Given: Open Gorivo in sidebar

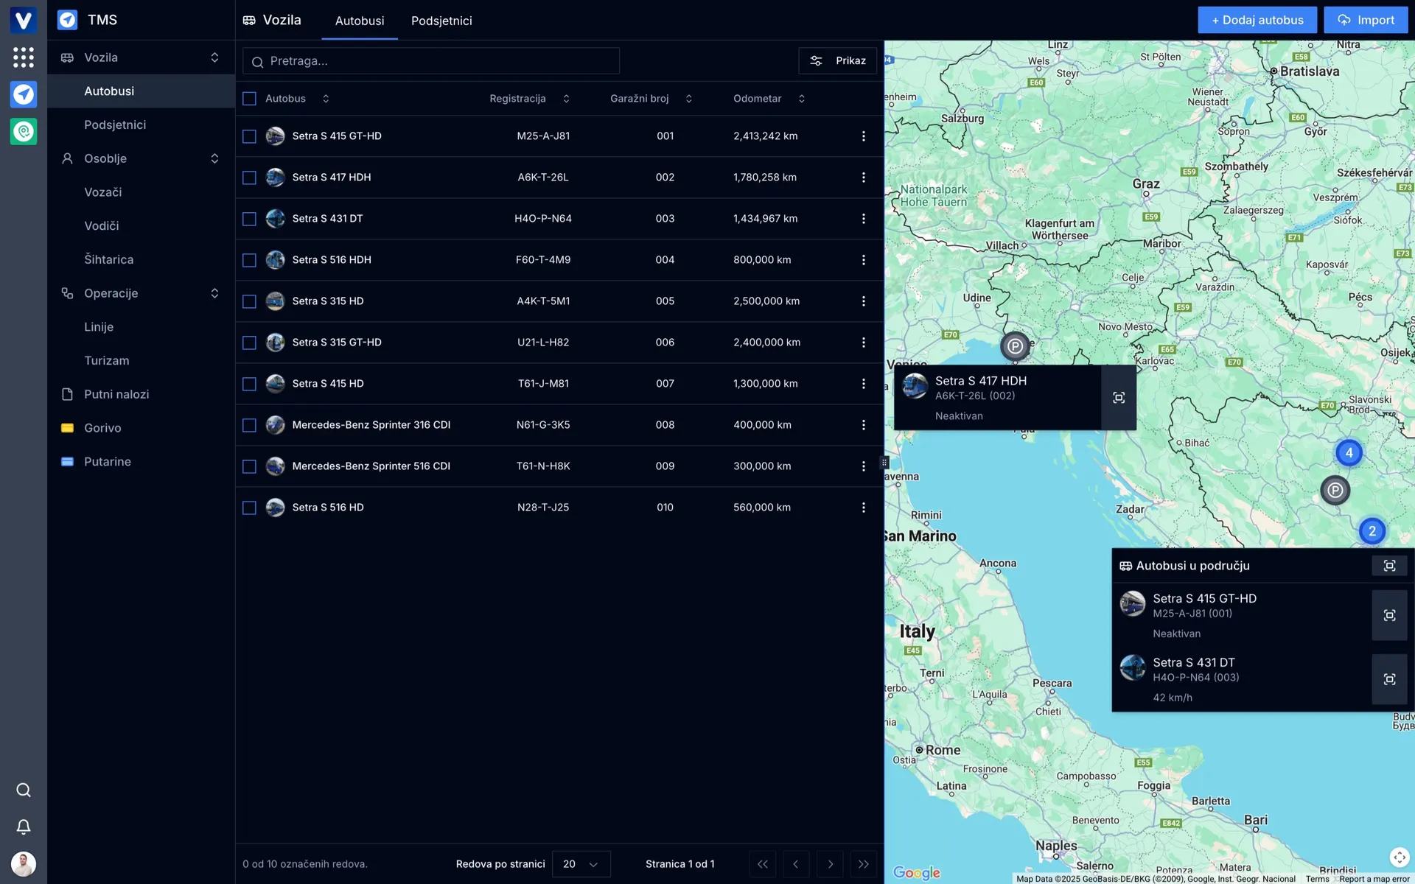Looking at the screenshot, I should pyautogui.click(x=102, y=428).
